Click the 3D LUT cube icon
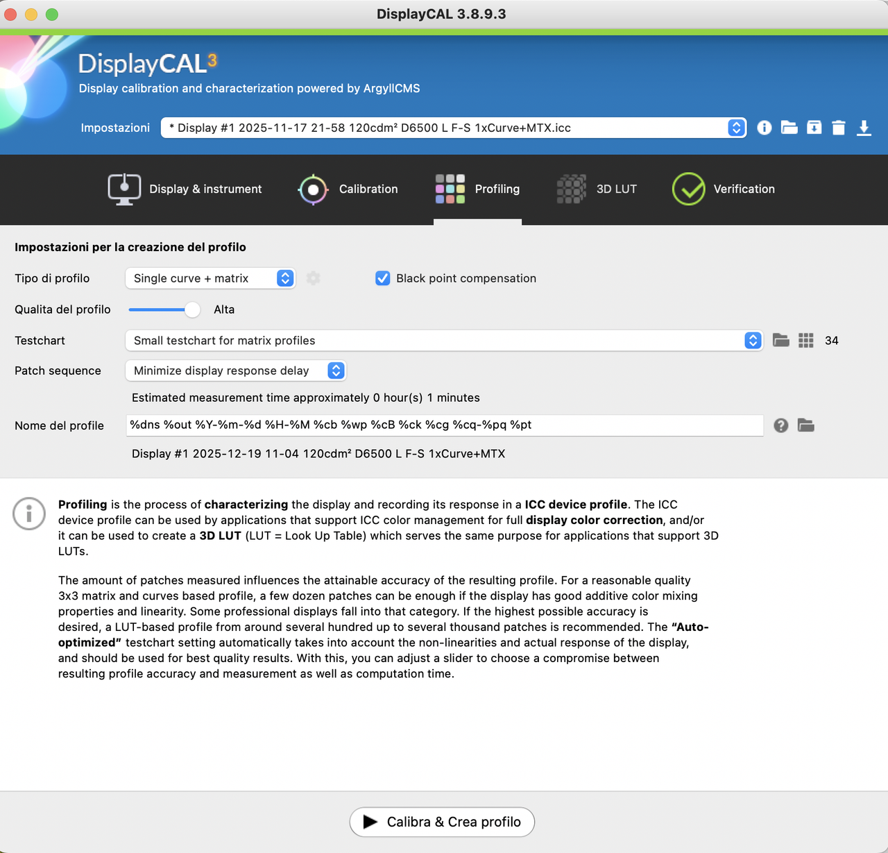888x853 pixels. pos(571,189)
